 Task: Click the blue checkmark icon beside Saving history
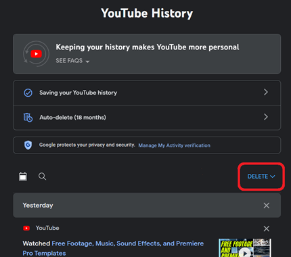click(x=28, y=93)
